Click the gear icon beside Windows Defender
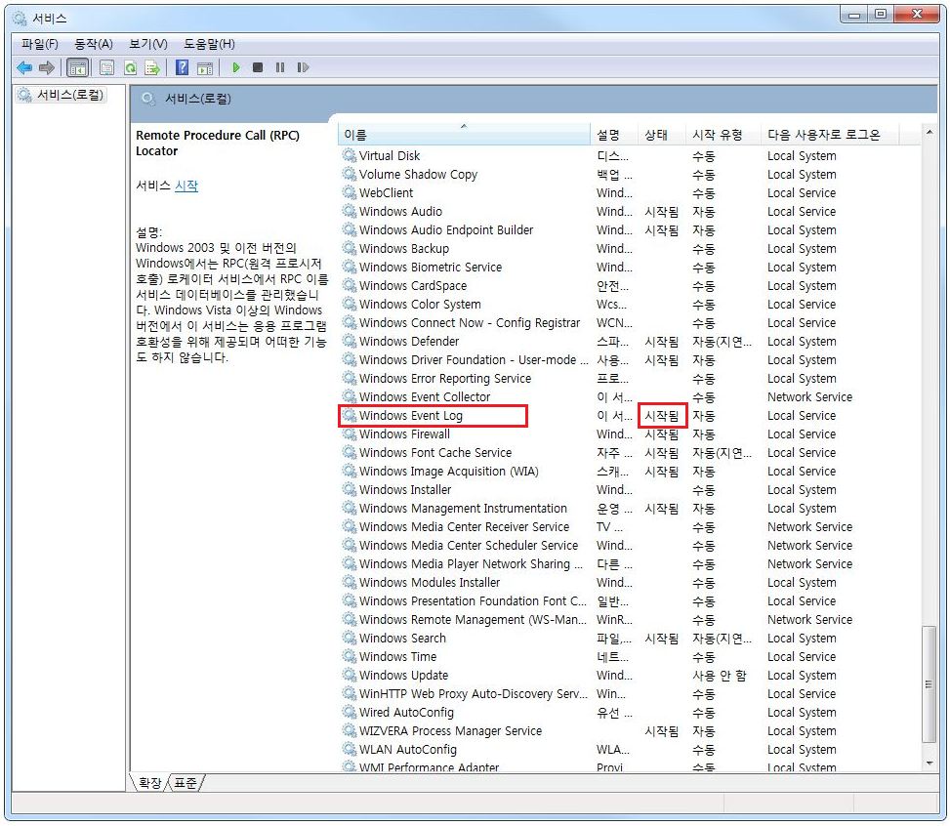The height and width of the screenshot is (826, 950). (x=349, y=341)
